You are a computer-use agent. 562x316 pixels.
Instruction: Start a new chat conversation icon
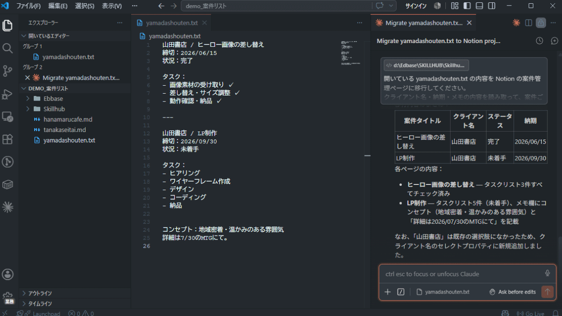click(x=555, y=41)
